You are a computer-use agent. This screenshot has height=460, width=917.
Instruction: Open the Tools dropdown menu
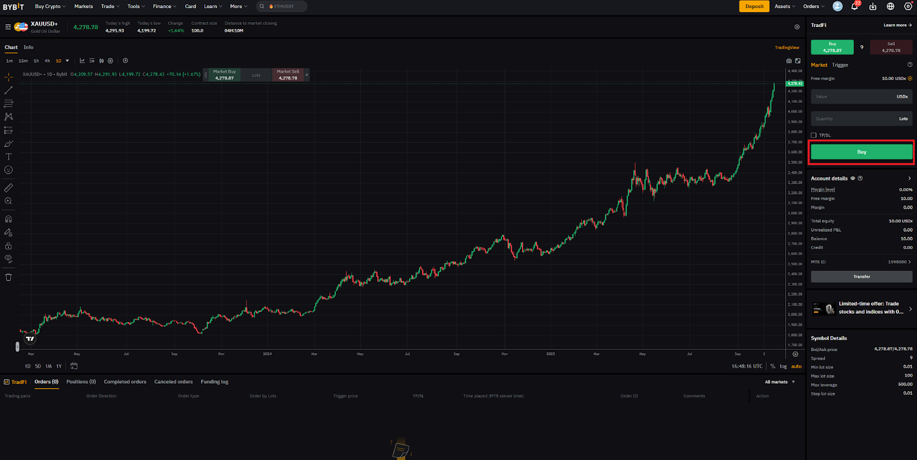(136, 6)
